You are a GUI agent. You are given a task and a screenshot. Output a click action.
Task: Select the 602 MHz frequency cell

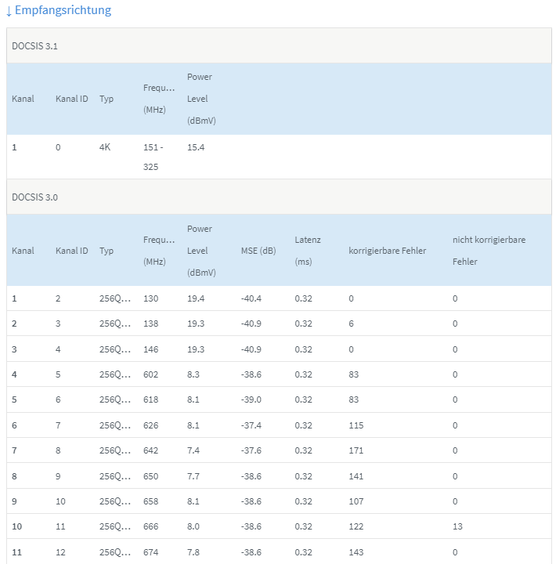(150, 374)
